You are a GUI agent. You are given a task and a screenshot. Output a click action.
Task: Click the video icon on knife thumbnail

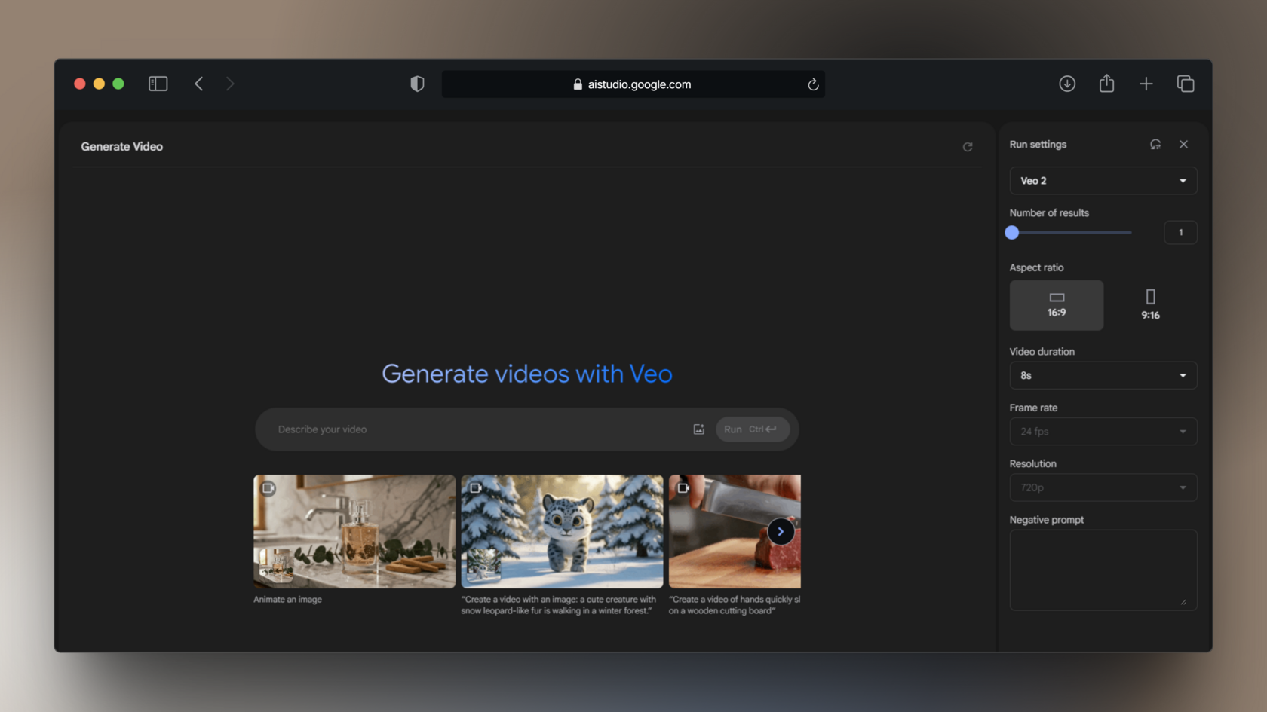point(683,488)
